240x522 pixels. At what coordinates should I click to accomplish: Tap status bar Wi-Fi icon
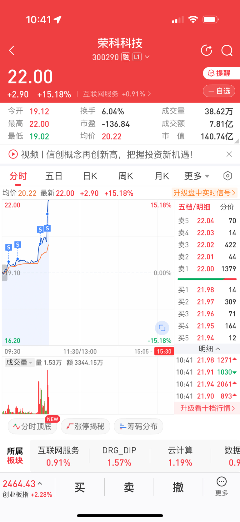193,20
